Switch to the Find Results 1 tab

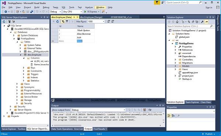100,129
